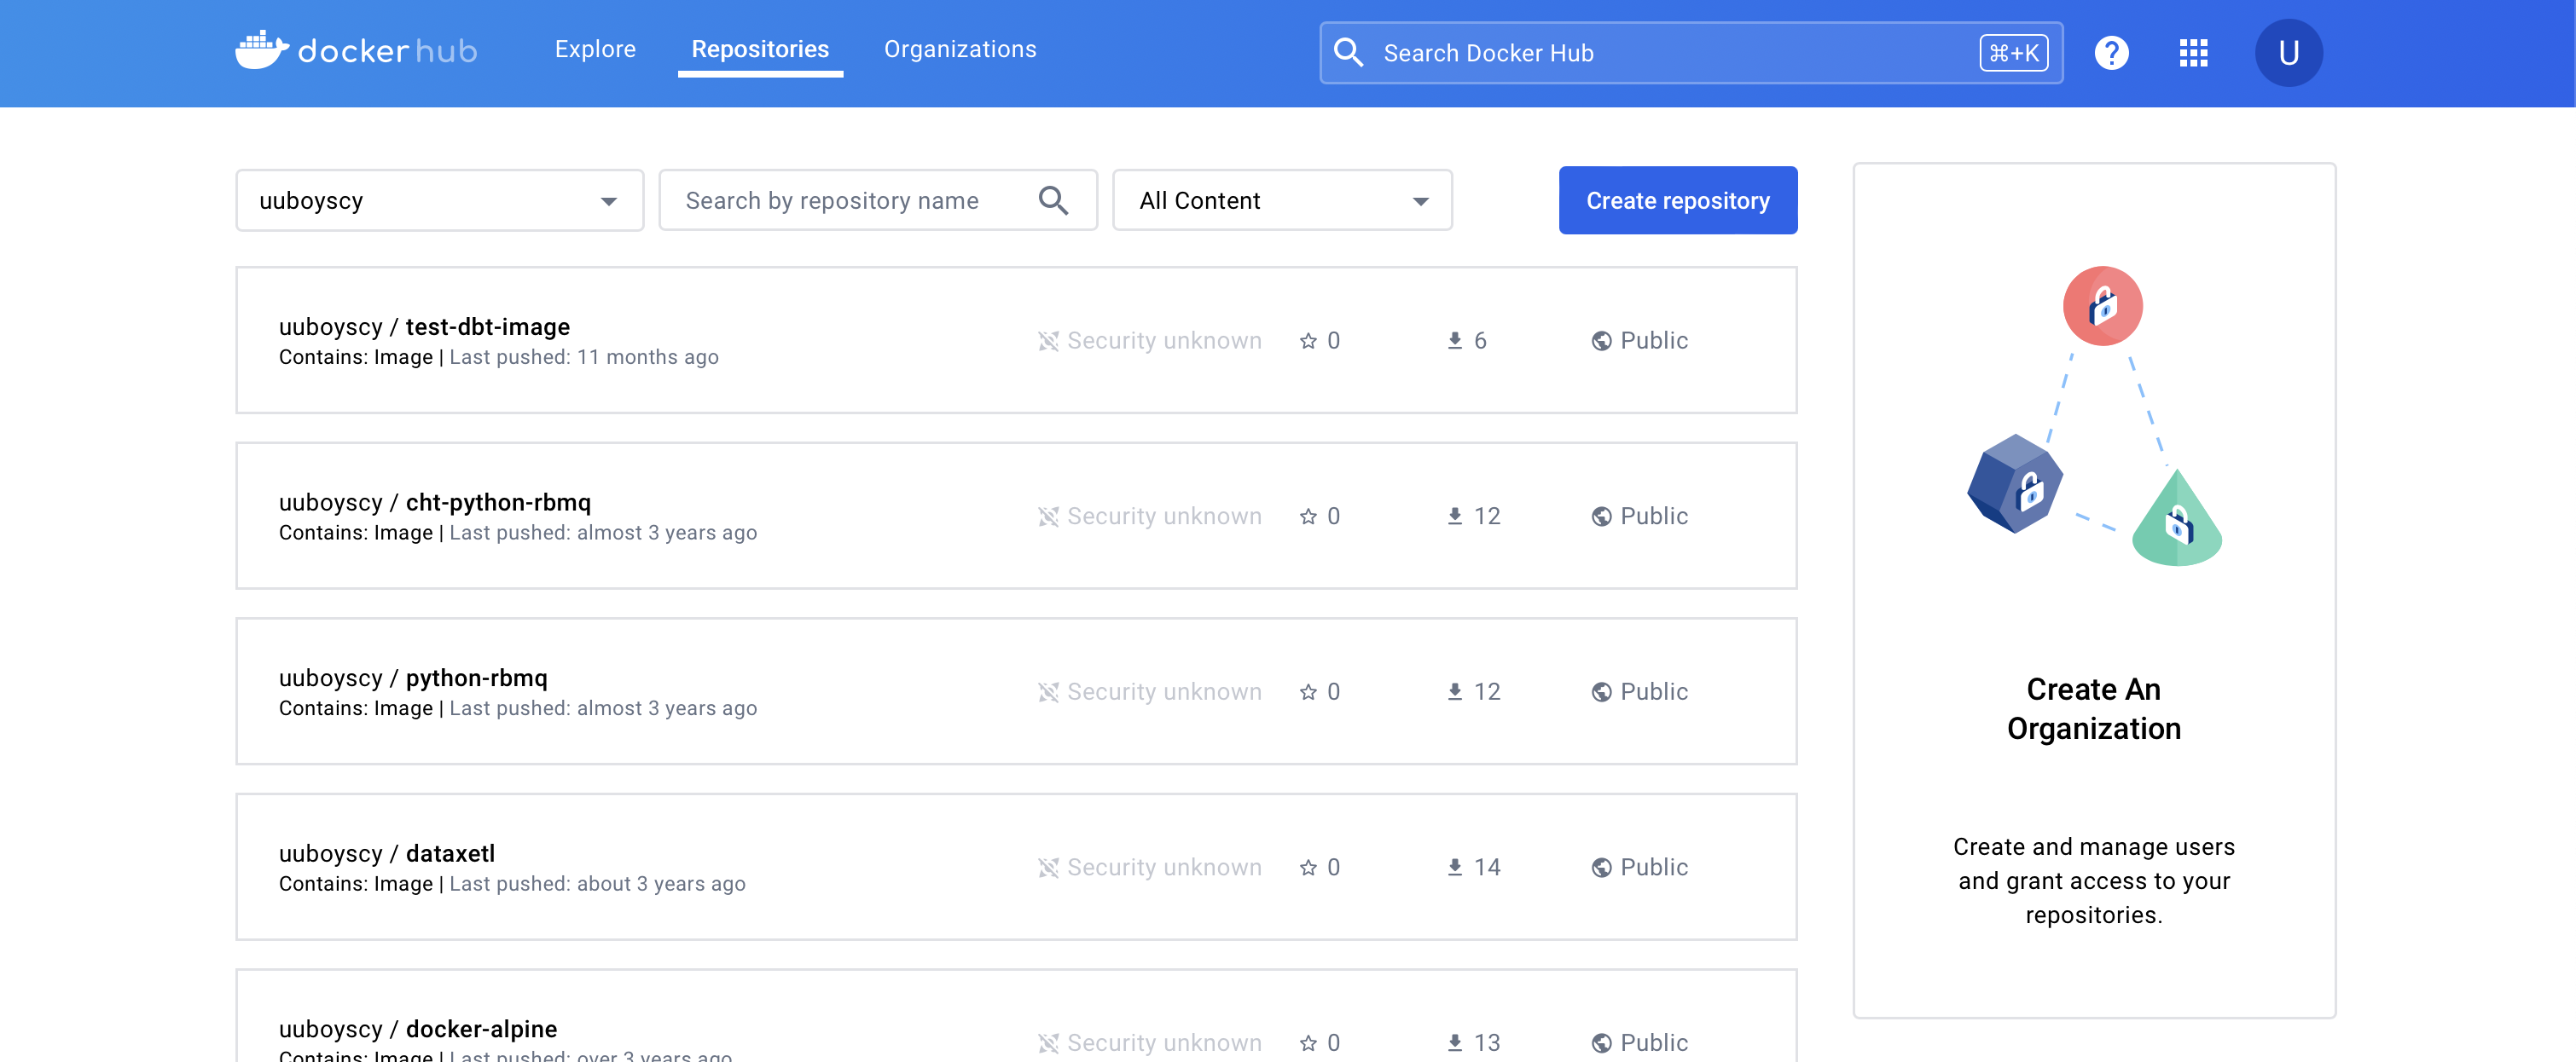Click download icon for cht-python-rbmq

pyautogui.click(x=1455, y=517)
